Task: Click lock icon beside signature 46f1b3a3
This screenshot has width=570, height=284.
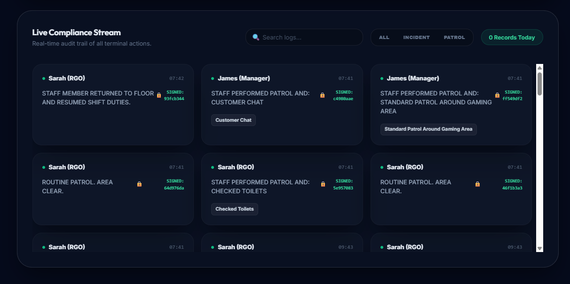Action: (x=477, y=184)
